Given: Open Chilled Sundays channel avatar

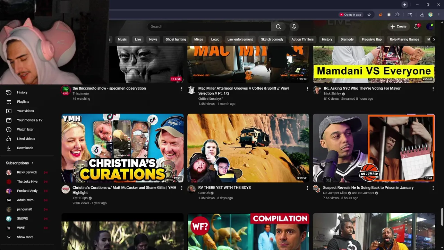Looking at the screenshot, I should (191, 90).
